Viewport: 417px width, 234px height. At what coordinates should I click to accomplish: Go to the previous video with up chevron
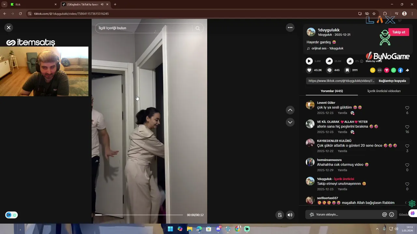point(290,110)
